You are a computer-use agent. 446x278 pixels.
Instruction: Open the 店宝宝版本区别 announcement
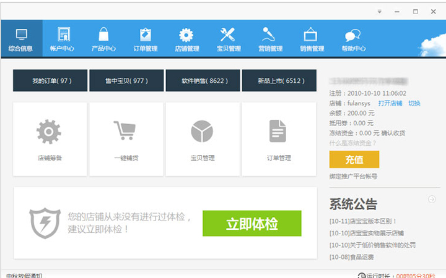pos(364,221)
